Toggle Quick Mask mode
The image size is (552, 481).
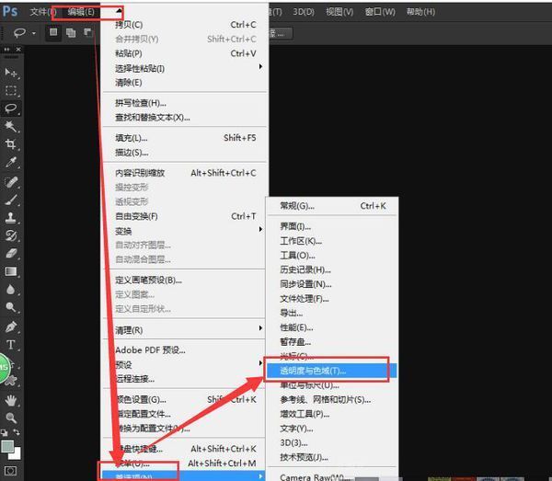(10, 471)
